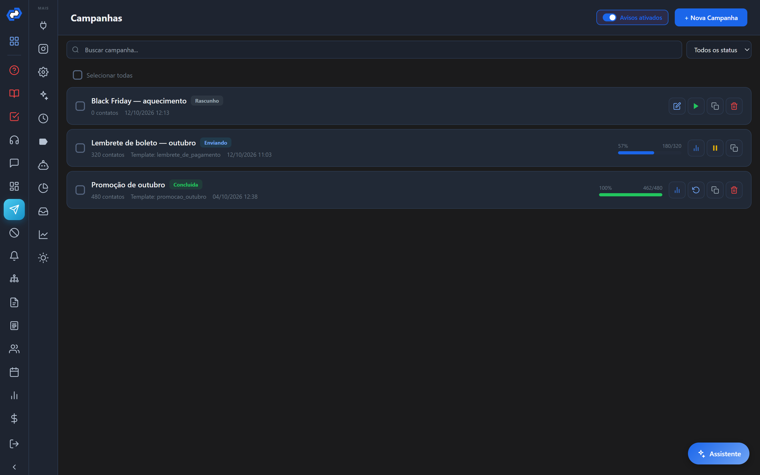Open the dashboard grid icon at sidebar top
This screenshot has height=475, width=760.
click(x=14, y=41)
